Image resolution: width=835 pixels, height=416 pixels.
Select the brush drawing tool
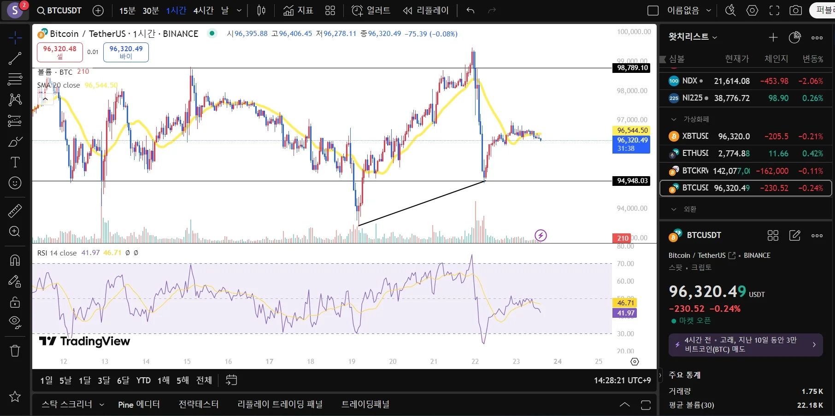tap(15, 142)
